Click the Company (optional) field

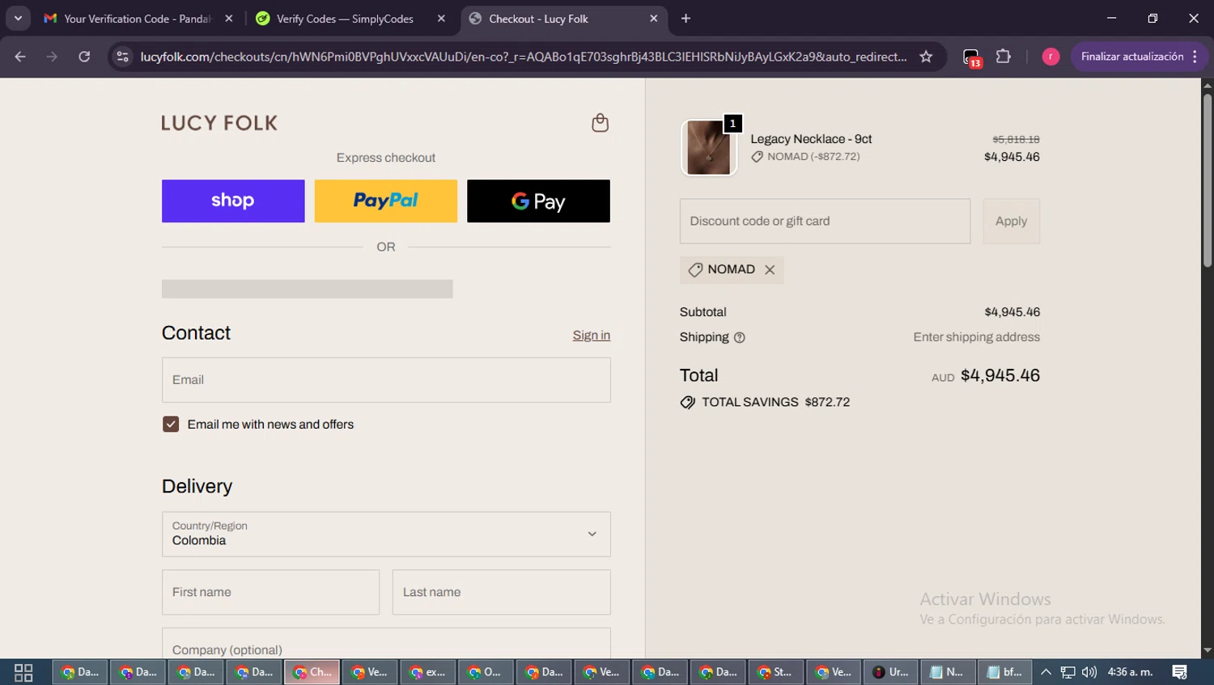click(x=386, y=645)
